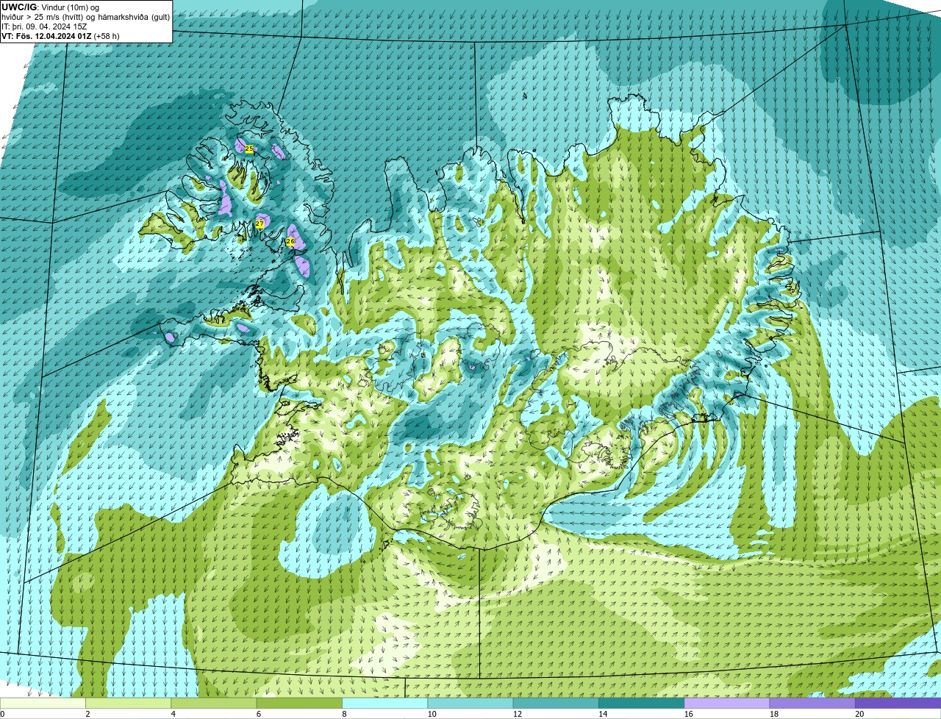Click the scale value '10'
Image resolution: width=941 pixels, height=719 pixels.
click(432, 714)
